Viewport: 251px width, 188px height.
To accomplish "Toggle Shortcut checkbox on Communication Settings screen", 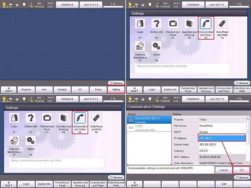I will (x=236, y=177).
